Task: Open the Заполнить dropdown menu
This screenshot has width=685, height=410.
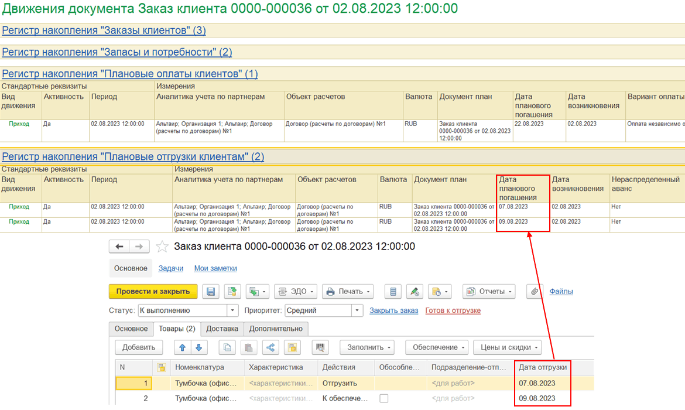Action: point(367,347)
